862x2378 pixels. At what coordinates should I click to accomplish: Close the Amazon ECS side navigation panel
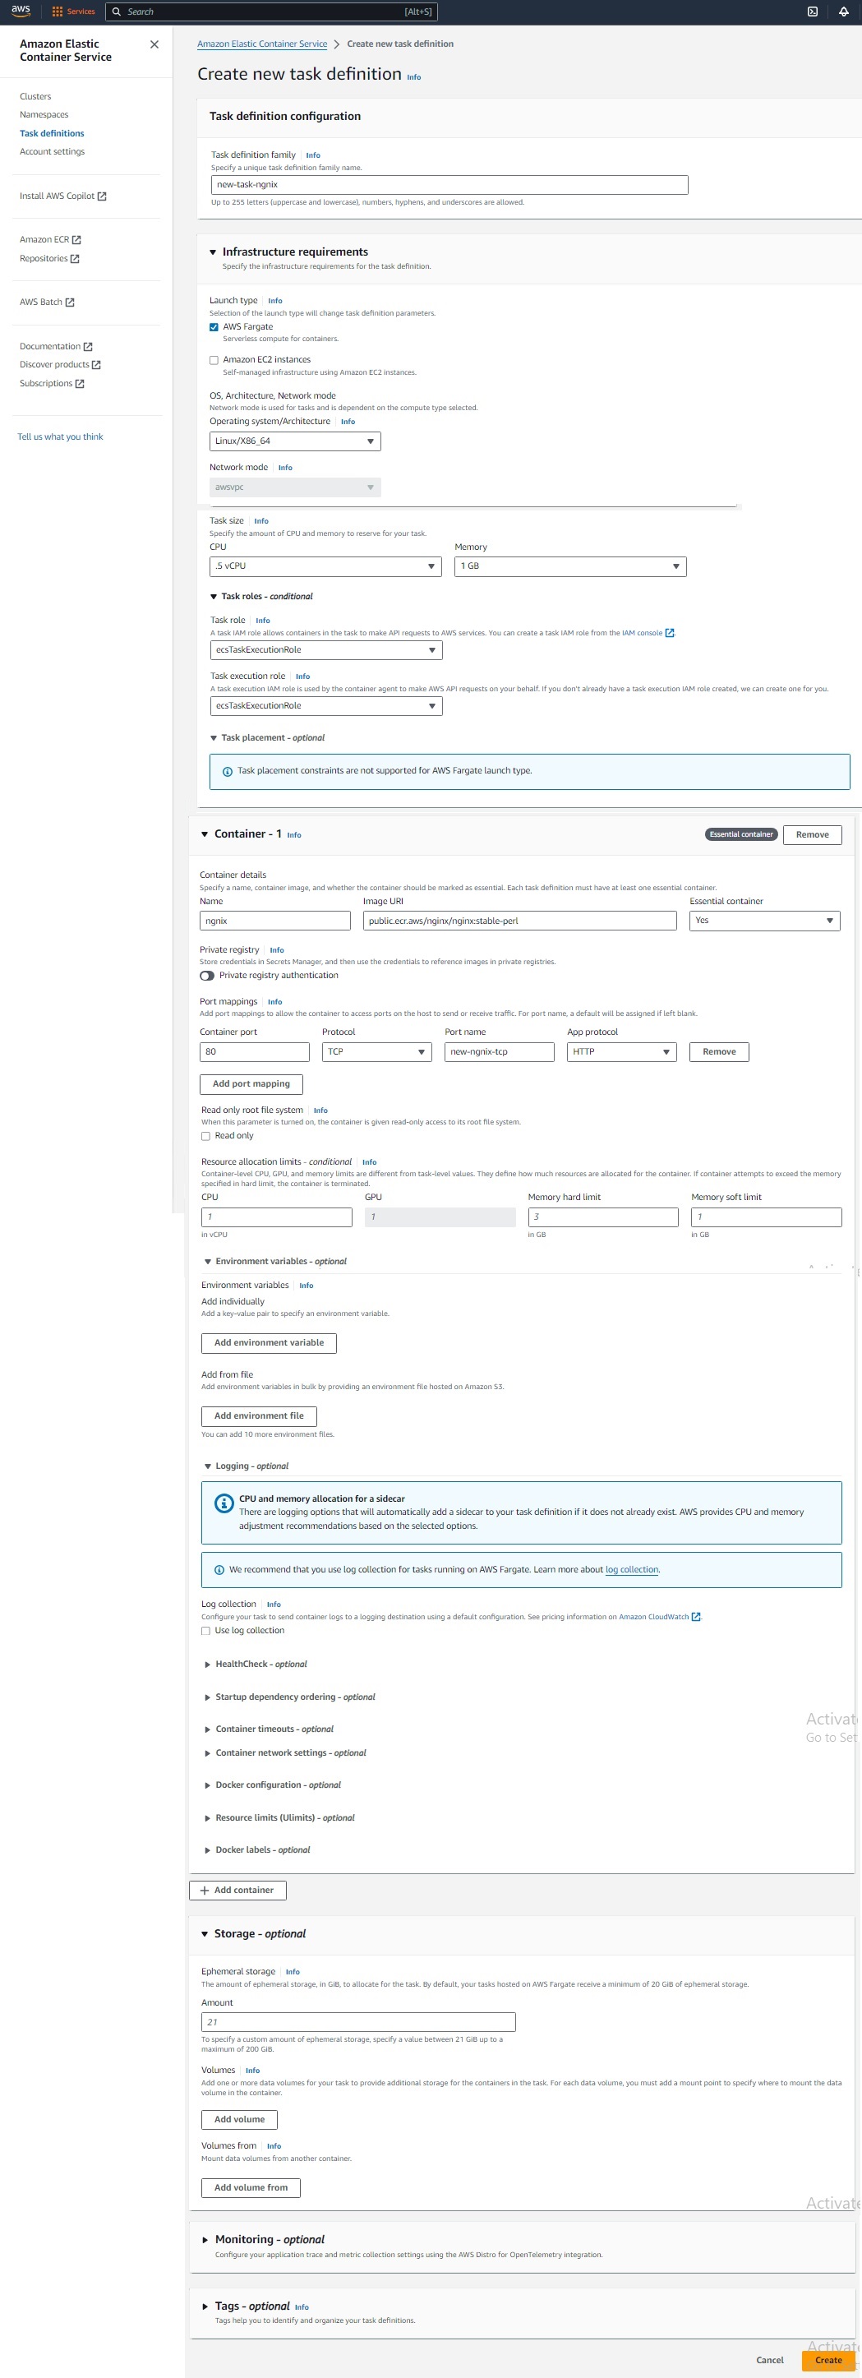154,44
